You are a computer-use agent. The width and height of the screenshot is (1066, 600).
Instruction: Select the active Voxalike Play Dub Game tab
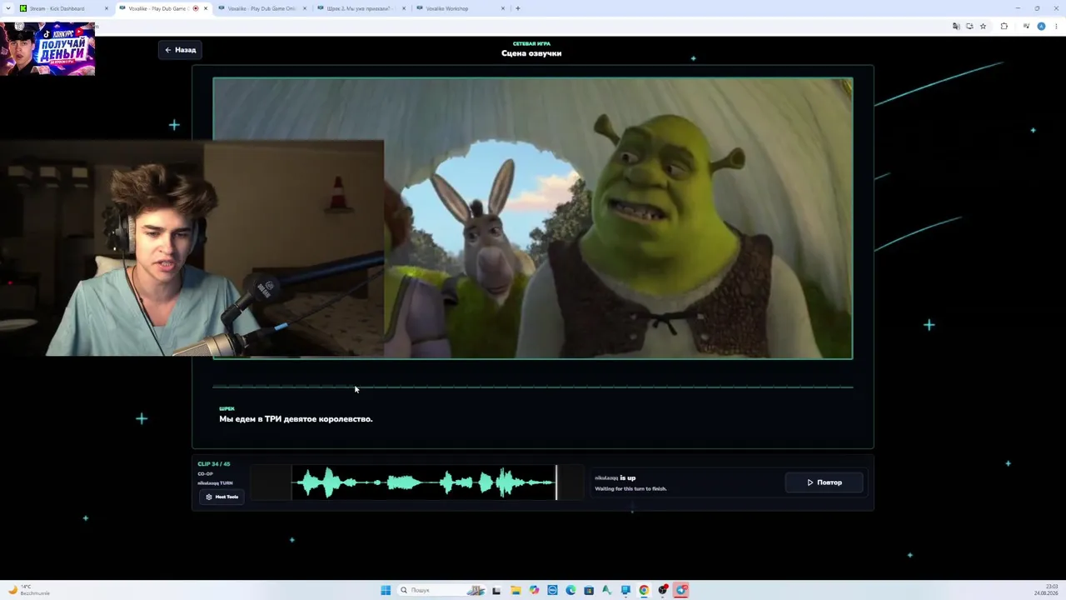coord(163,8)
